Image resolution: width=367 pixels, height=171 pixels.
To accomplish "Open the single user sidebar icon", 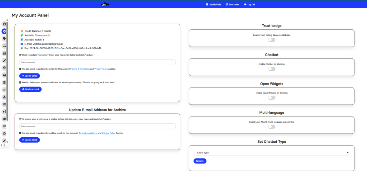I will [x=4, y=97].
